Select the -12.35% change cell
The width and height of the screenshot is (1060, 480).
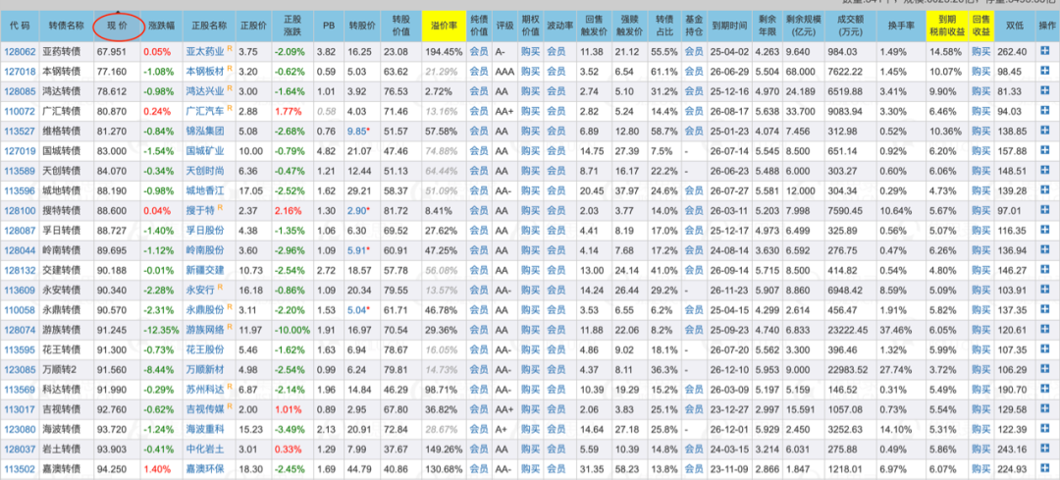pos(162,331)
